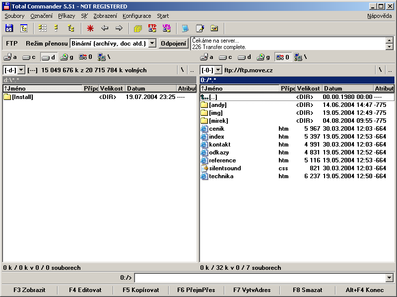Show the tree view toolbar icon

coord(71,28)
